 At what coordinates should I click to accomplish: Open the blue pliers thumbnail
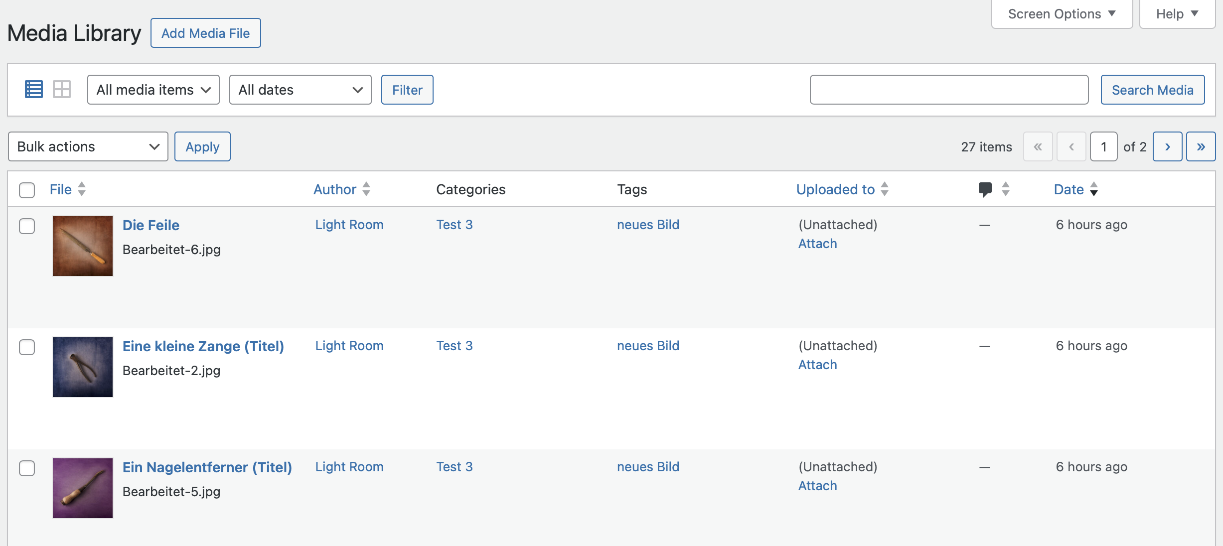click(83, 367)
